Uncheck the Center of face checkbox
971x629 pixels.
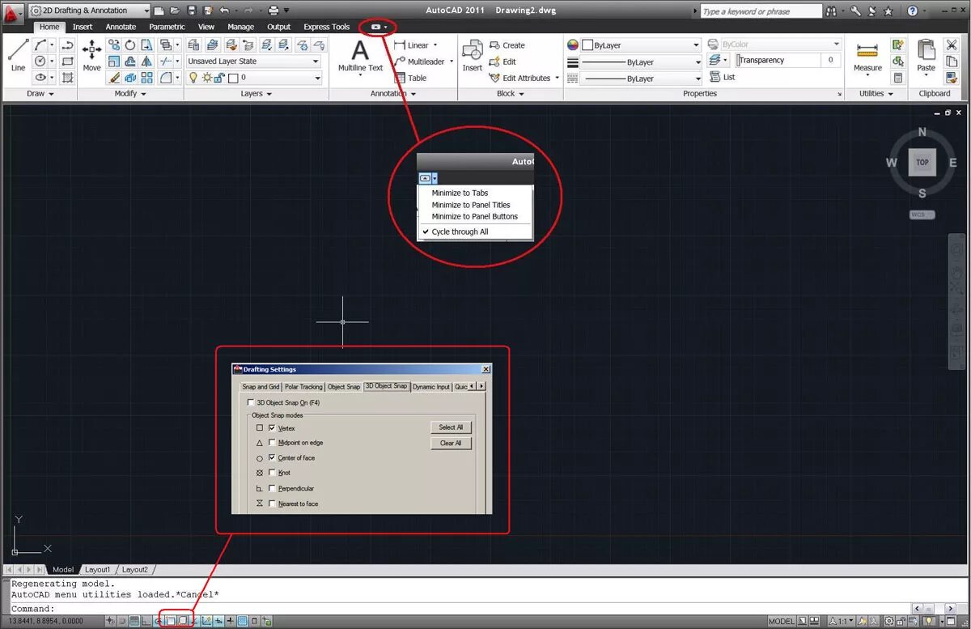click(272, 457)
